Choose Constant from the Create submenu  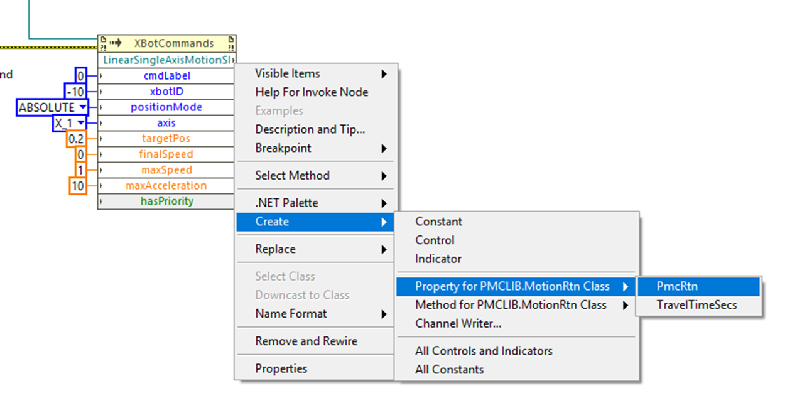438,222
